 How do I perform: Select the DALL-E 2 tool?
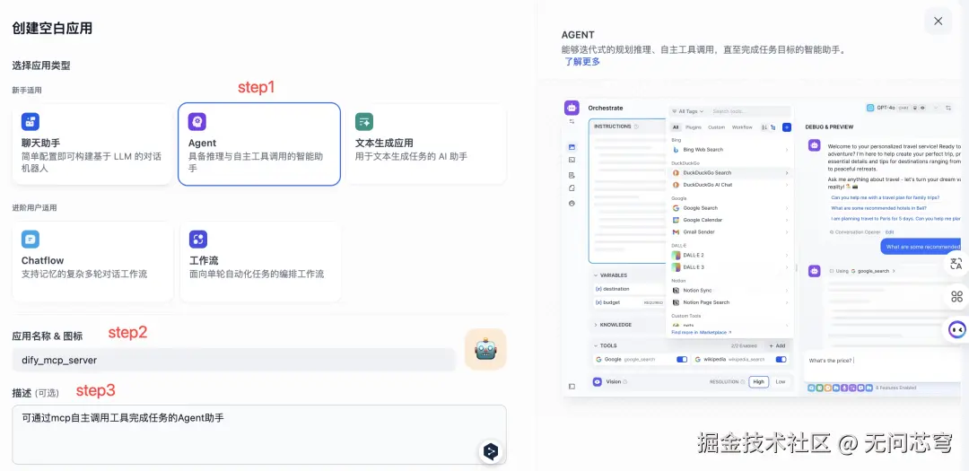click(x=730, y=256)
